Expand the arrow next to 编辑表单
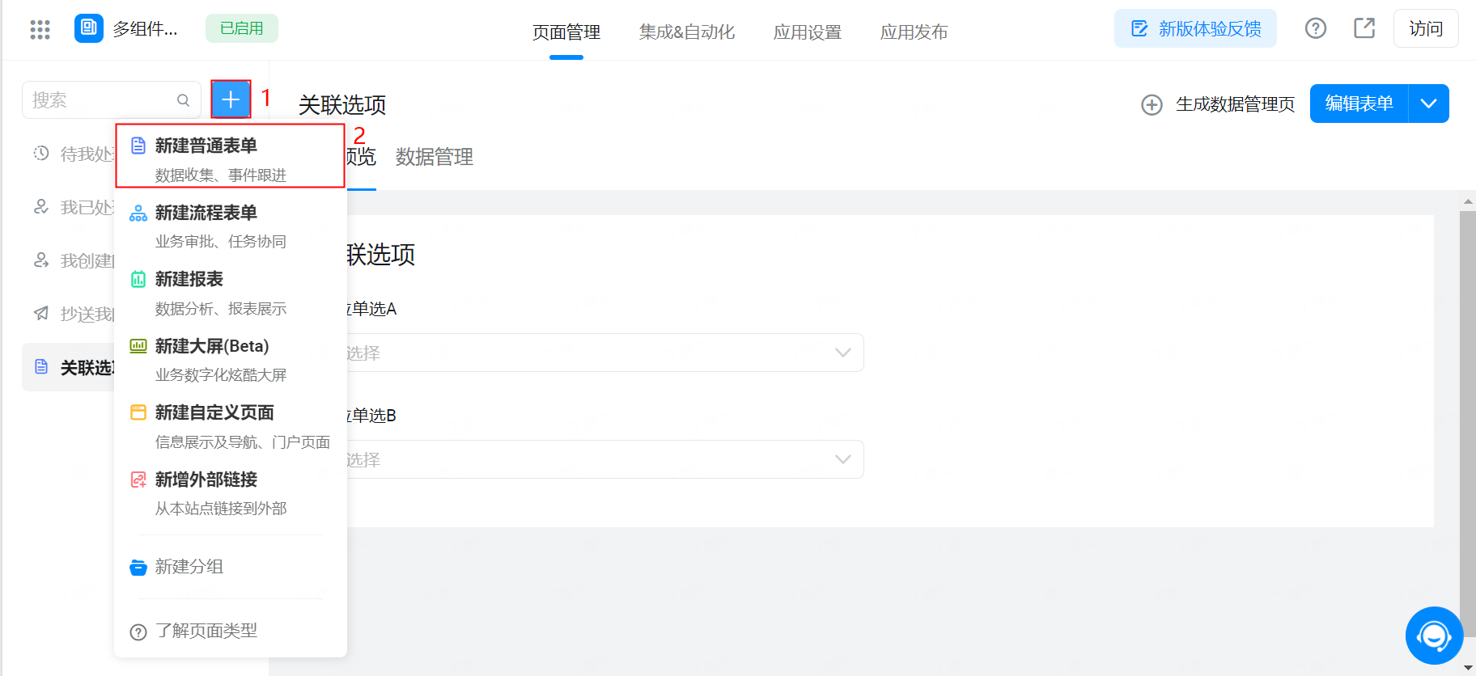Image resolution: width=1476 pixels, height=676 pixels. [x=1429, y=104]
